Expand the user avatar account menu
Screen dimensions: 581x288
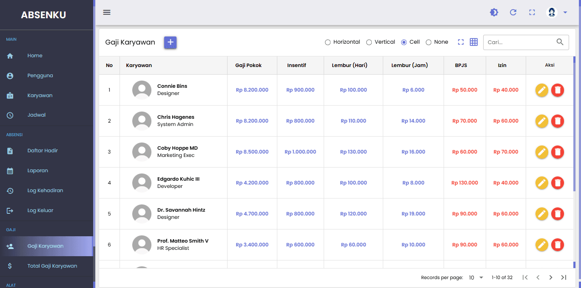[557, 12]
